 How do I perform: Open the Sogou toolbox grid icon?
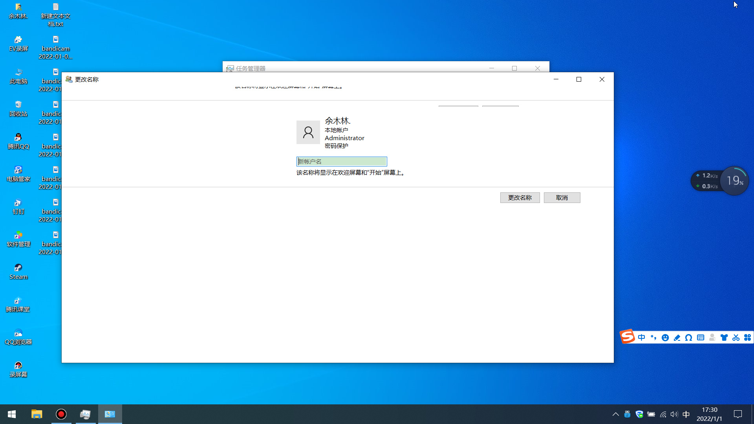[x=747, y=338]
